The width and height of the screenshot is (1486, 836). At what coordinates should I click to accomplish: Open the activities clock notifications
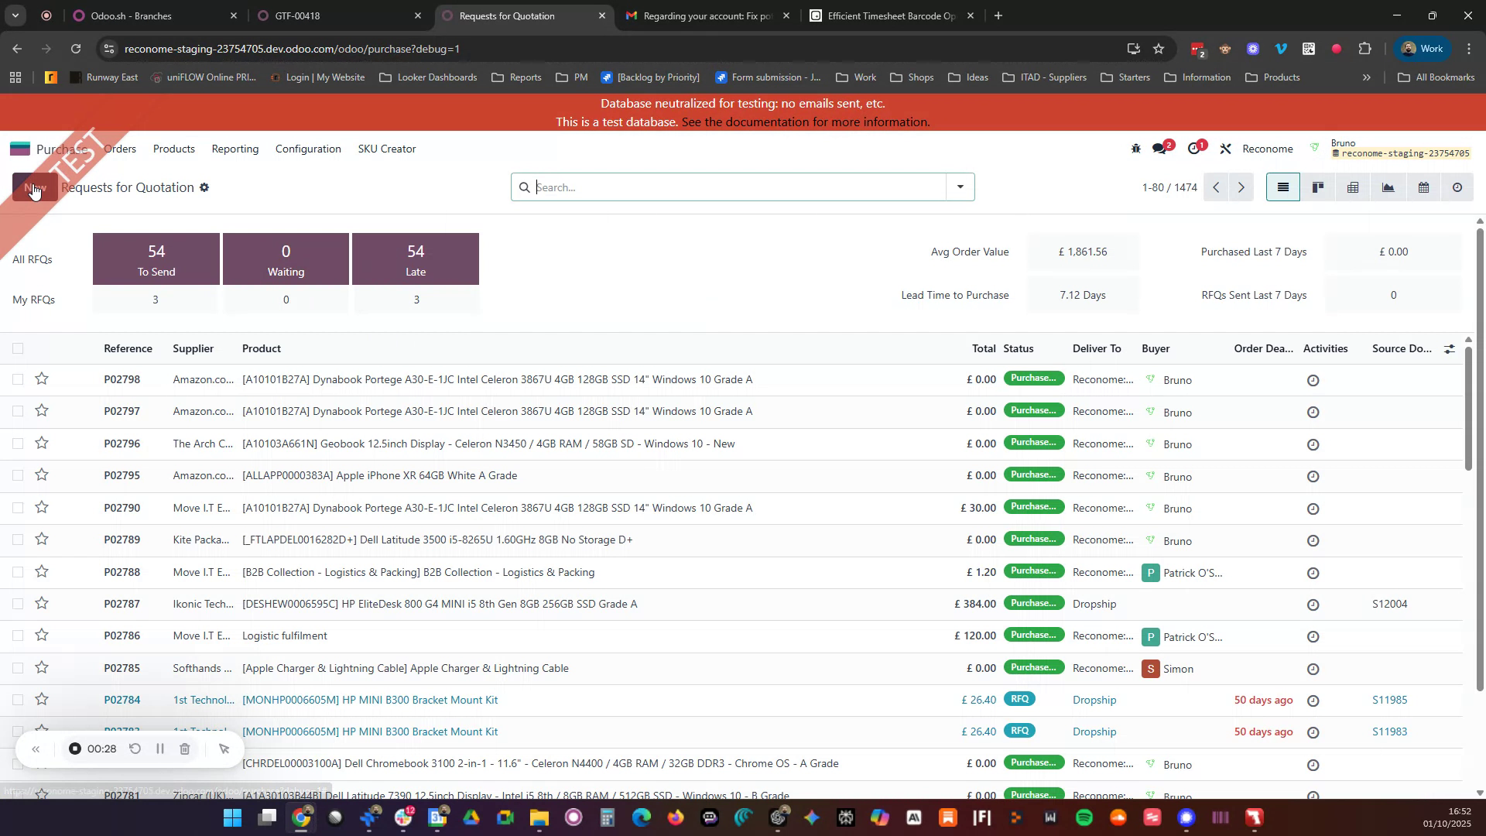click(x=1194, y=147)
